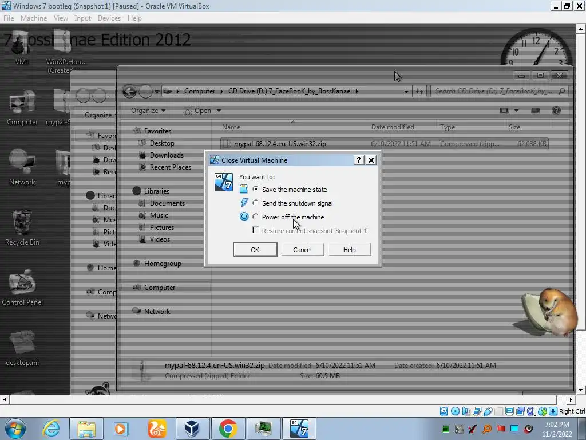Click the shared folders status icon

(498, 411)
